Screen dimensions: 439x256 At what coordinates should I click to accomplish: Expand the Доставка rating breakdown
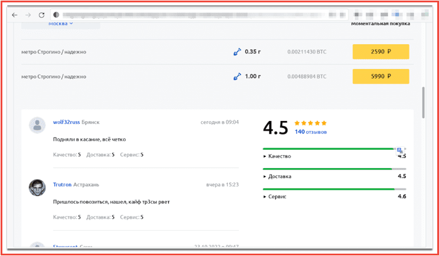pos(277,176)
